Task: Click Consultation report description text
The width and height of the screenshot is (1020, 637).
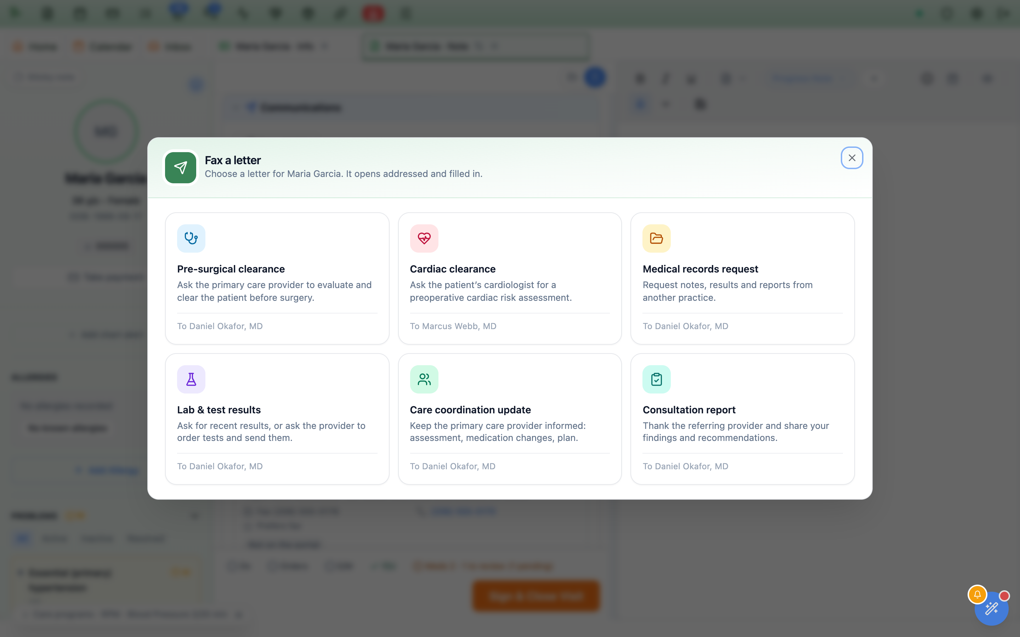Action: click(x=736, y=432)
